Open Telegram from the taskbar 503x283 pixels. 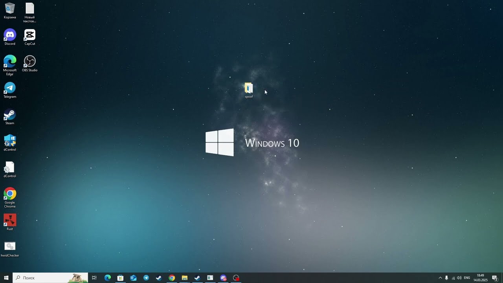click(146, 278)
